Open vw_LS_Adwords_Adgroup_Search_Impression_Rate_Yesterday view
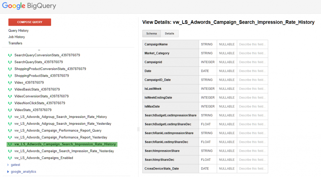 pos(63,124)
